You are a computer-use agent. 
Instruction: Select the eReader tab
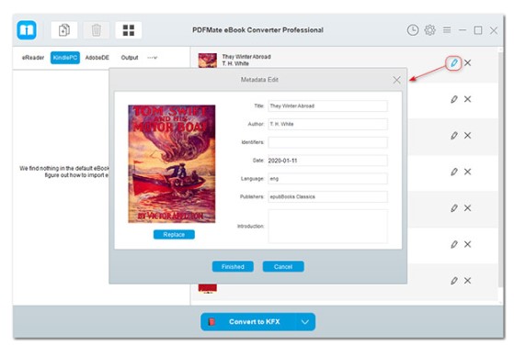coord(33,58)
